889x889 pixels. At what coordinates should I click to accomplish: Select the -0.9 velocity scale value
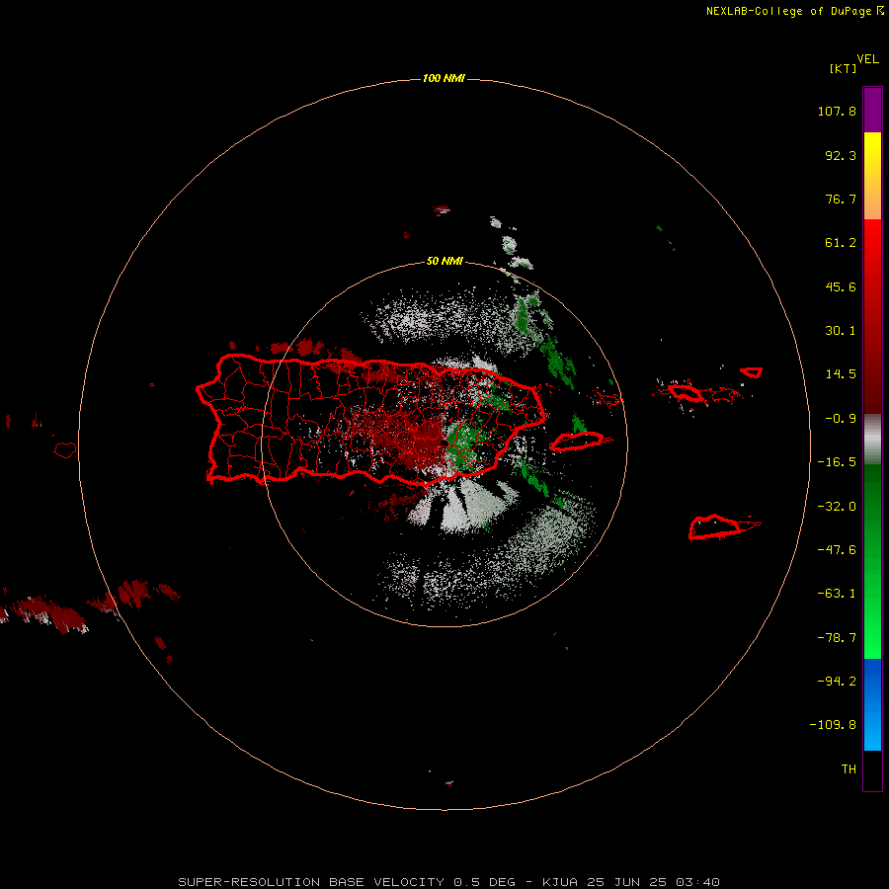tap(841, 419)
